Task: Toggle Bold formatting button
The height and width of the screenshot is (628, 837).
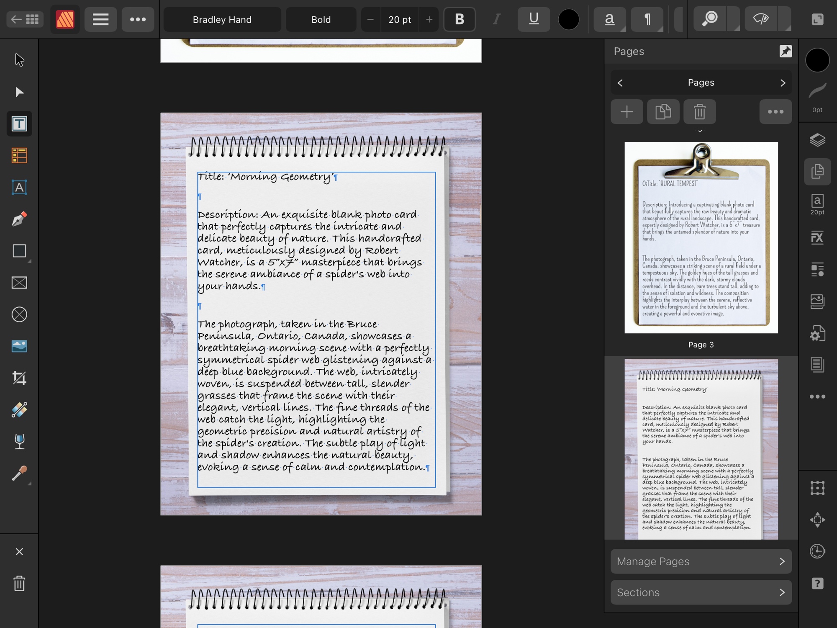Action: tap(460, 19)
